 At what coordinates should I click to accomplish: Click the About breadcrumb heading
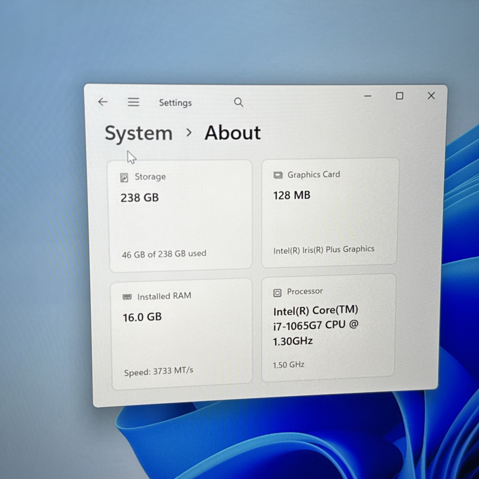(233, 133)
